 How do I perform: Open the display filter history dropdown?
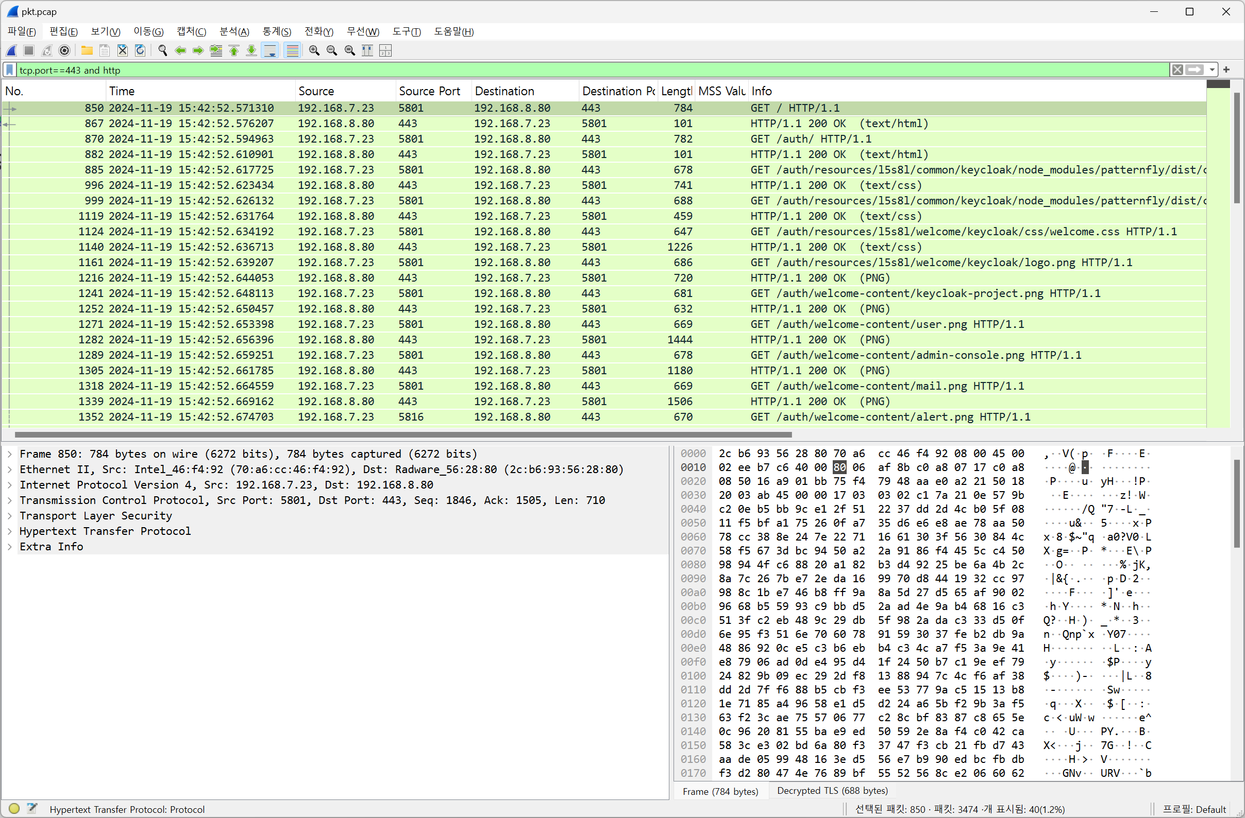[x=1212, y=70]
